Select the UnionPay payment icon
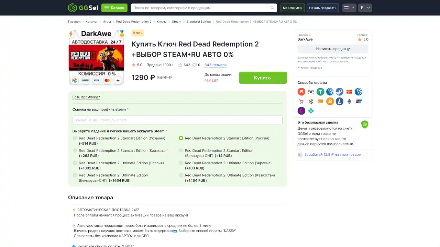Image resolution: width=440 pixels, height=247 pixels. pyautogui.click(x=359, y=101)
